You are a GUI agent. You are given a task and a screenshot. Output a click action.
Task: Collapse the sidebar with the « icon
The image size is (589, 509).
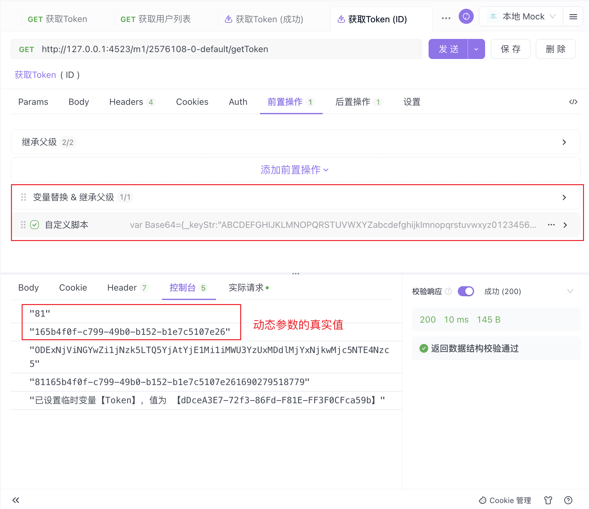[16, 500]
